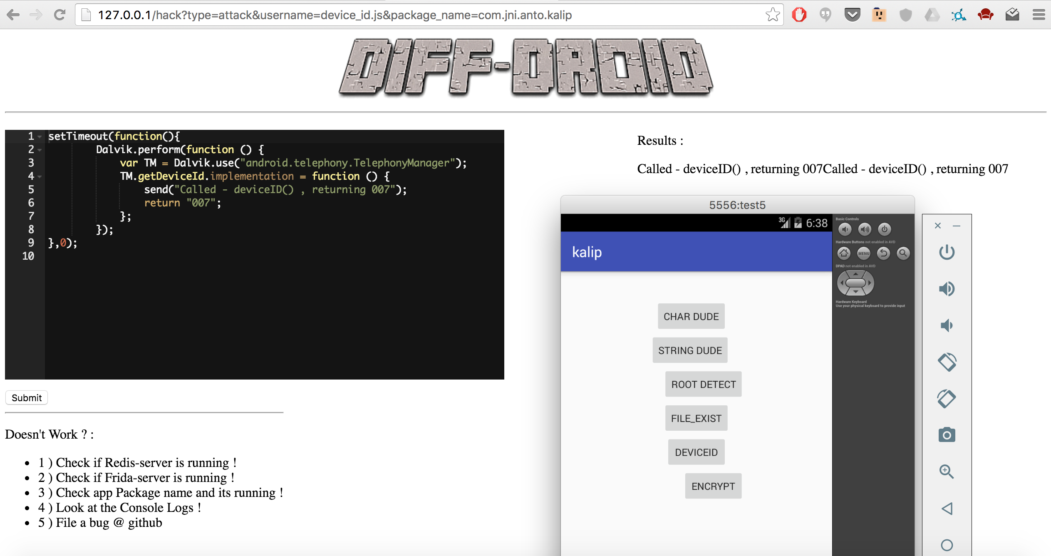Tap the ENCRYPT button in kalip
This screenshot has width=1051, height=556.
713,486
